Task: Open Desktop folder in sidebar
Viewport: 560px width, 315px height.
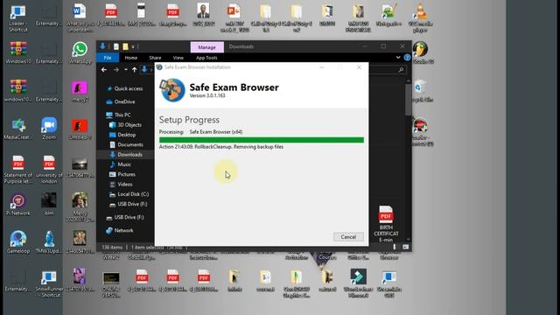Action: click(x=122, y=135)
